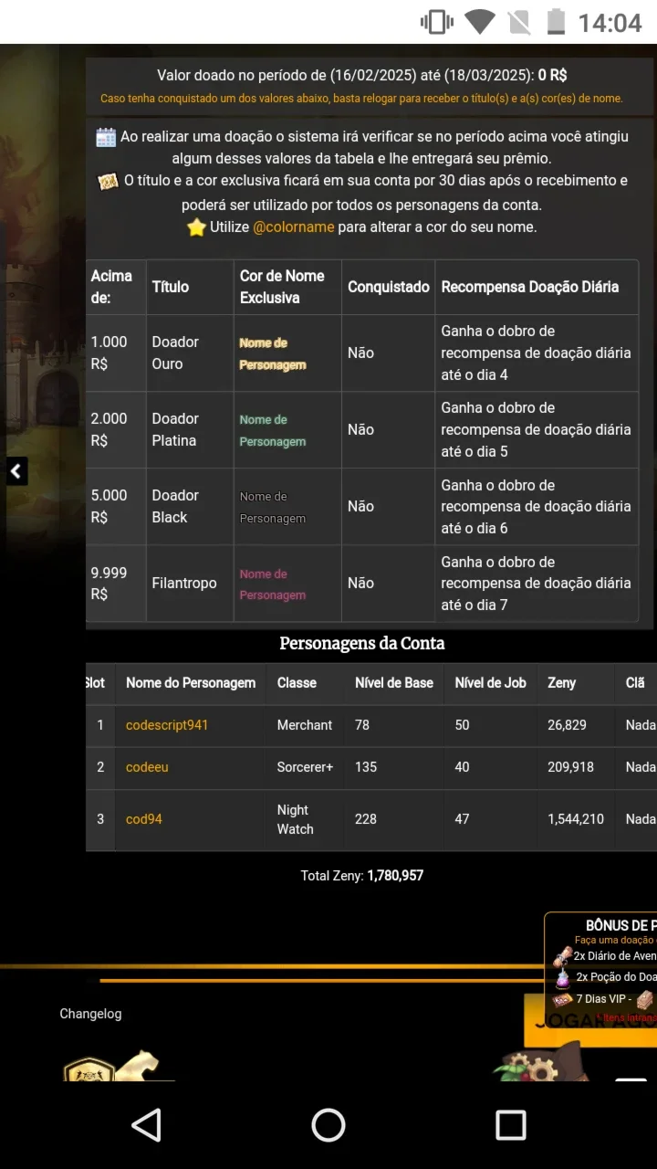
Task: Click the Doador Black title cell
Action: [x=190, y=506]
